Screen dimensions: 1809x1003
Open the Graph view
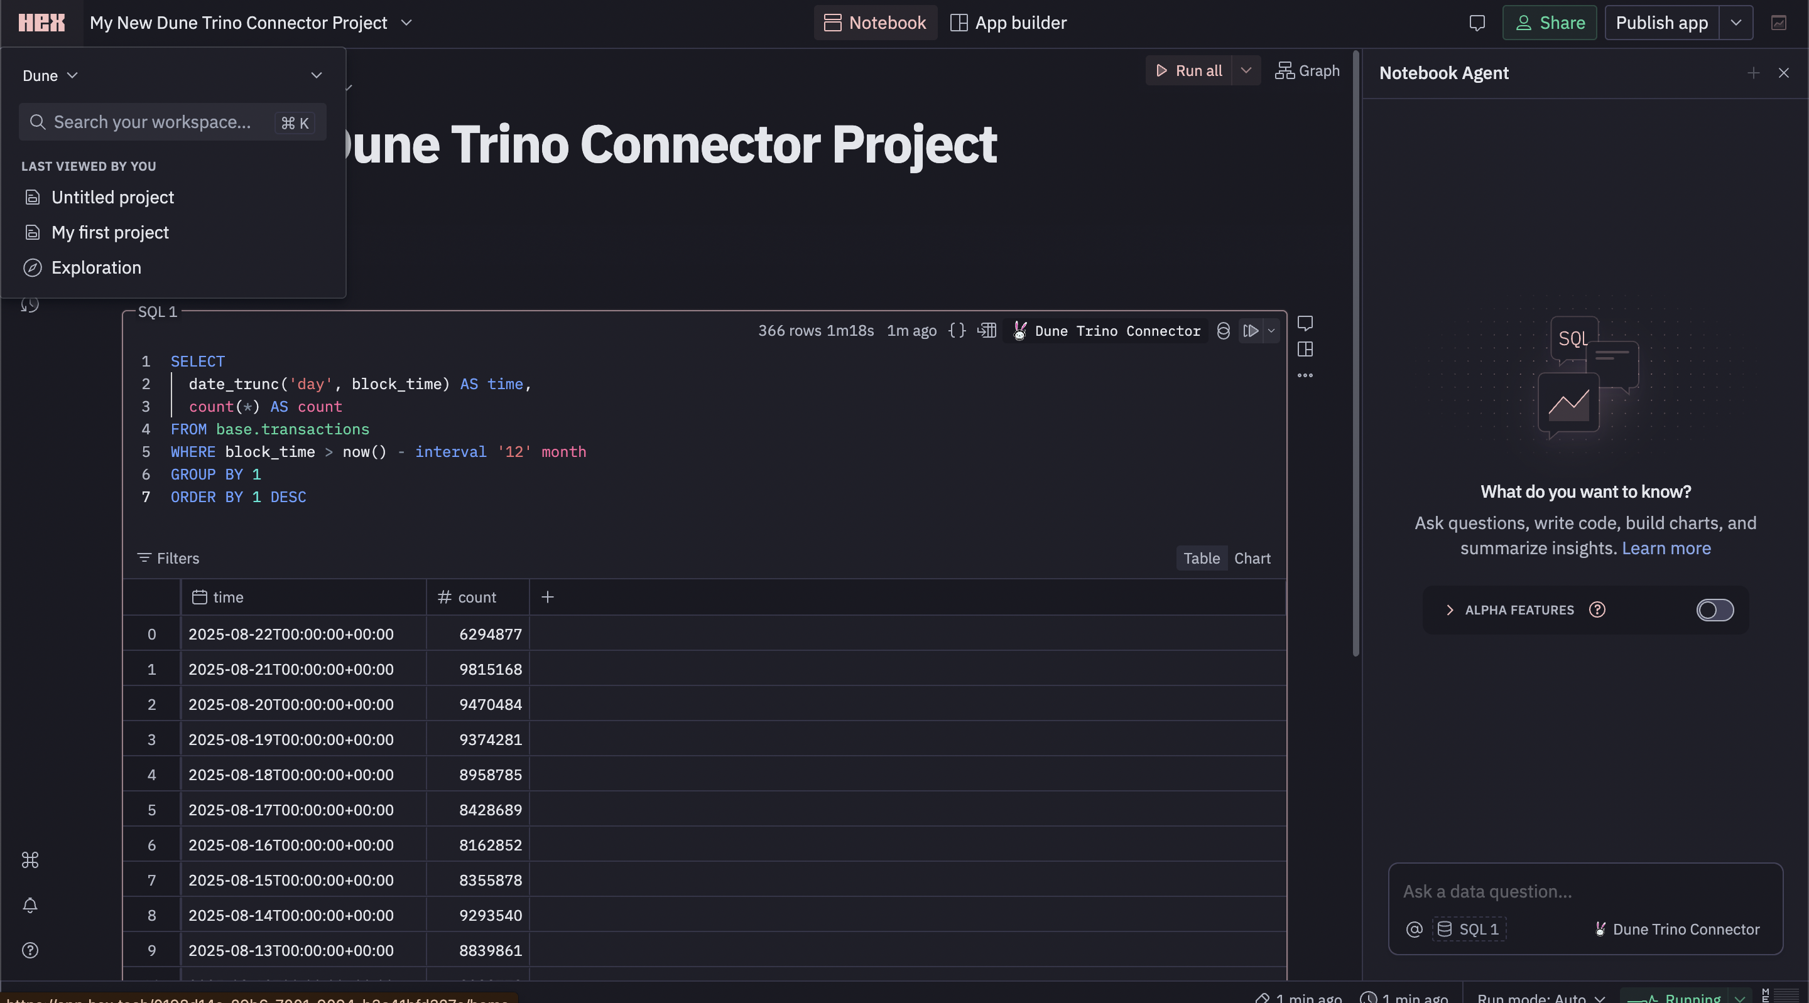(x=1308, y=70)
